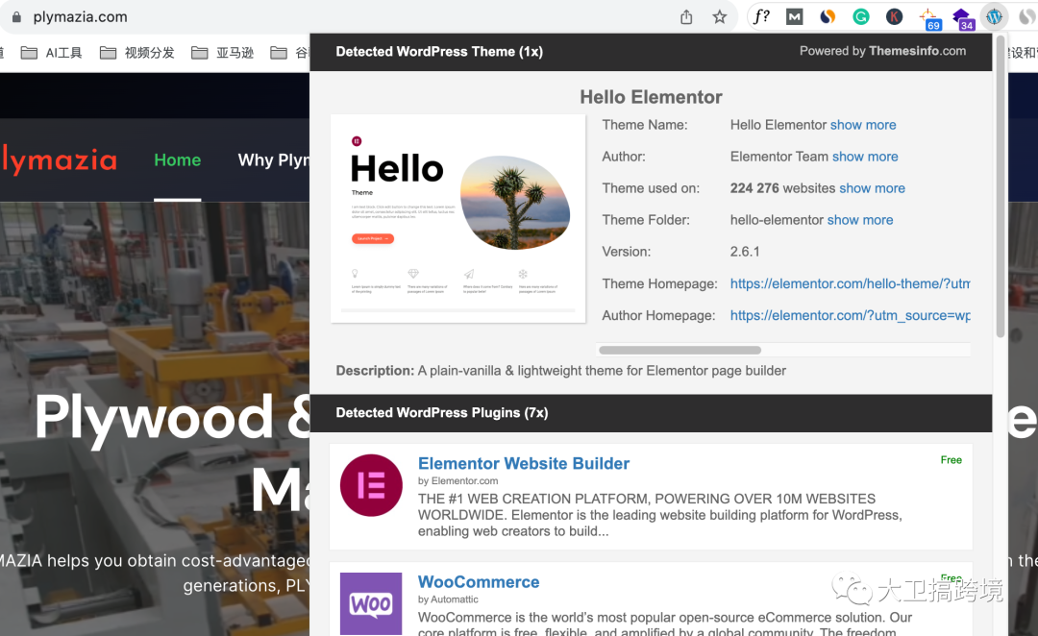This screenshot has width=1038, height=636.
Task: Open the Elementor Website Builder plugin title
Action: [x=524, y=463]
